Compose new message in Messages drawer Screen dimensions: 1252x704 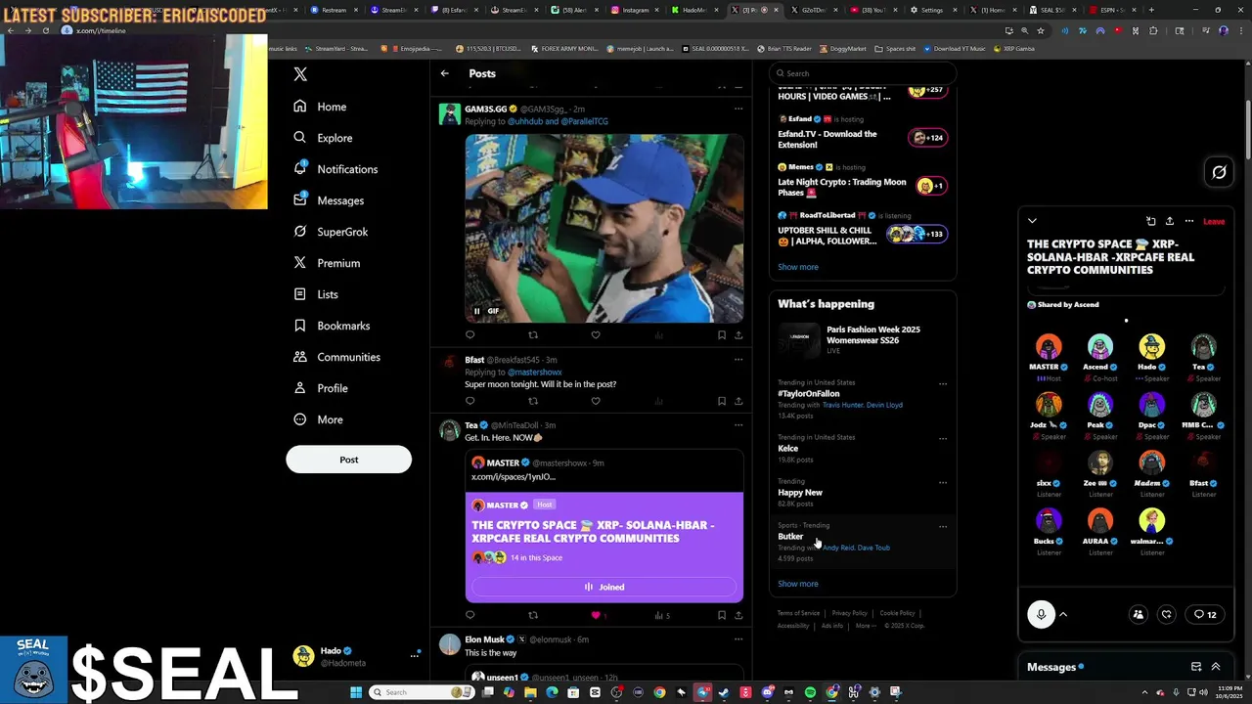pyautogui.click(x=1196, y=667)
